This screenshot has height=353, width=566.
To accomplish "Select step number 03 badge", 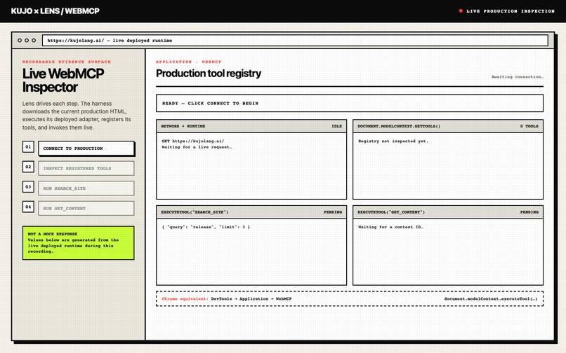I will pyautogui.click(x=28, y=186).
